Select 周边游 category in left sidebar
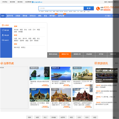This screenshot has width=119, height=119. [6, 35]
